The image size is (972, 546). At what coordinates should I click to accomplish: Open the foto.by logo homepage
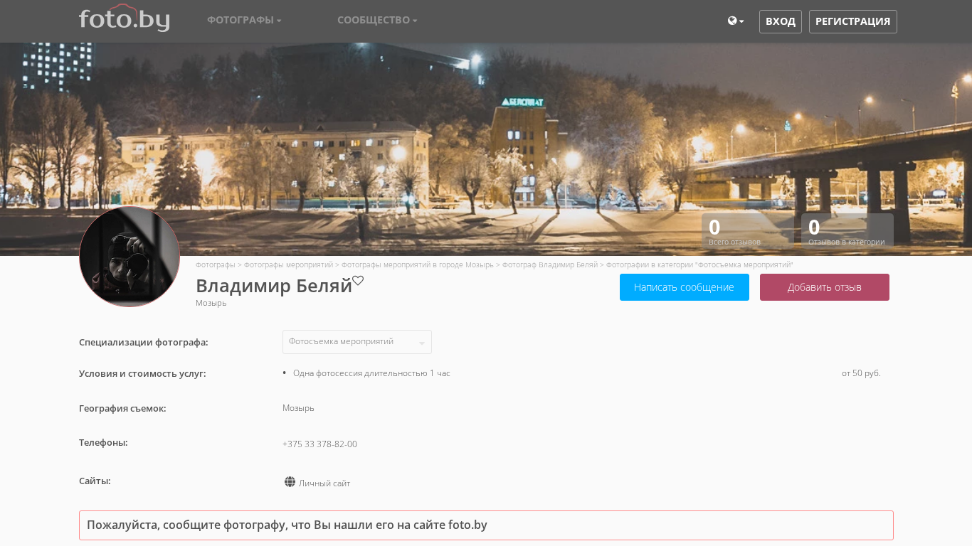pos(124,18)
